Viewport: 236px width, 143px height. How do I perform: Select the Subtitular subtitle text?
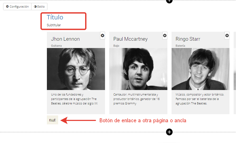click(x=54, y=25)
